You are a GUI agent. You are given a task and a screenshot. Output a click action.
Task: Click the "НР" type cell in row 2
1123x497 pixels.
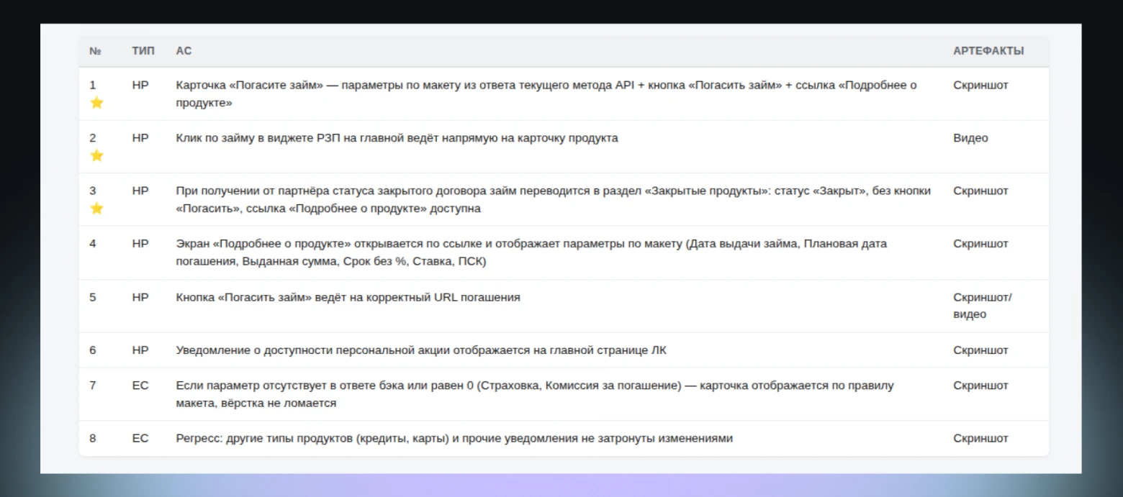point(140,138)
